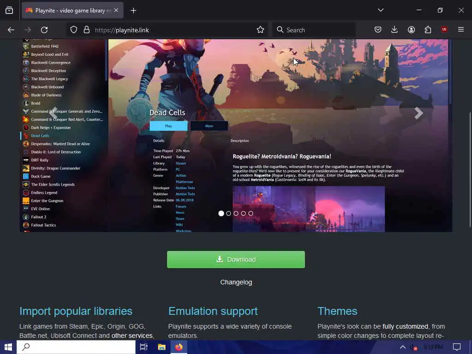Click the browser Search field
Image resolution: width=472 pixels, height=354 pixels.
314,30
